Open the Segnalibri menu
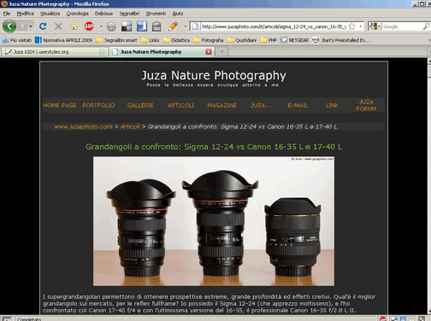Image resolution: width=431 pixels, height=321 pixels. pyautogui.click(x=129, y=14)
